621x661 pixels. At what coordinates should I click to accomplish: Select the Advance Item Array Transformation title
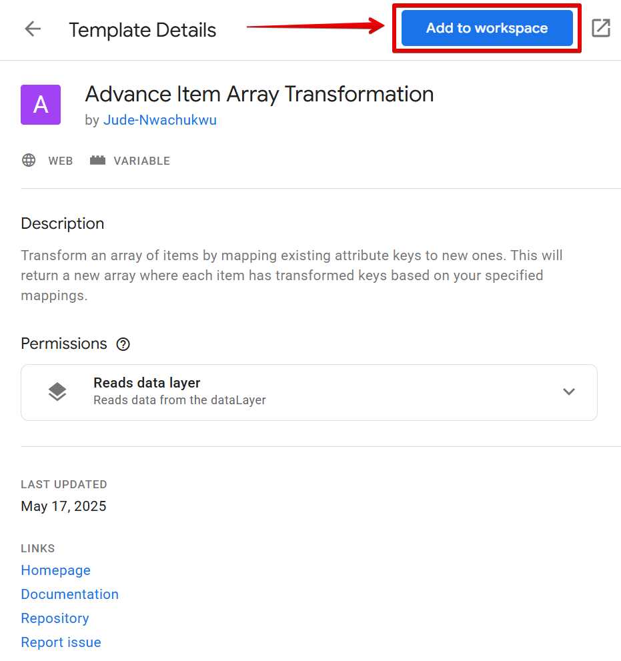coord(259,95)
